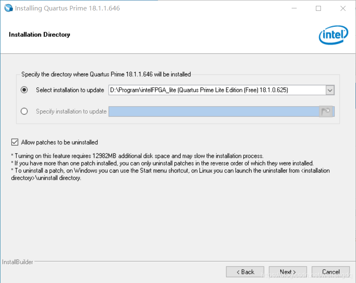The width and height of the screenshot is (356, 283).
Task: Cancel the Quartus Prime installation
Action: 331,272
